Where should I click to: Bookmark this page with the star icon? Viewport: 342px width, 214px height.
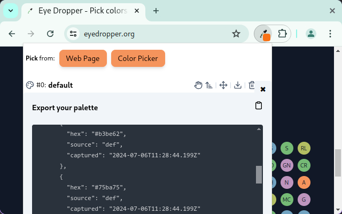(x=236, y=34)
